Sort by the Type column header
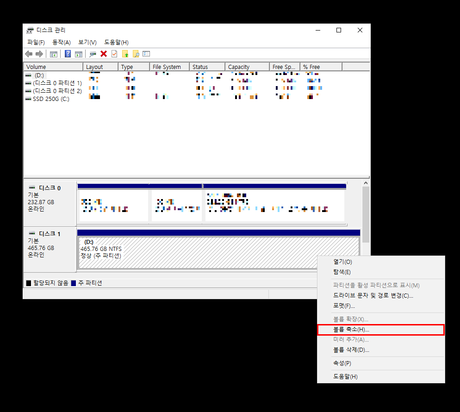This screenshot has width=460, height=412. 134,67
